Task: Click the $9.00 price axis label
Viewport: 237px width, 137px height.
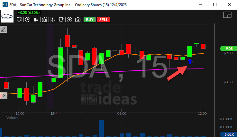Action: 228,53
